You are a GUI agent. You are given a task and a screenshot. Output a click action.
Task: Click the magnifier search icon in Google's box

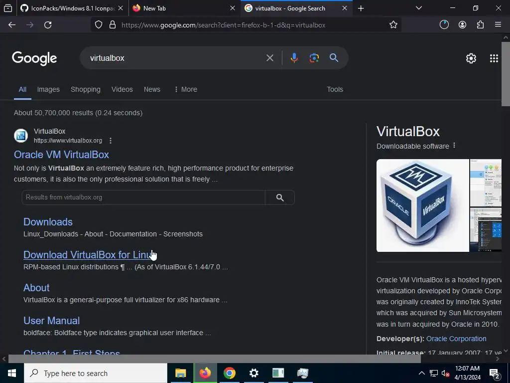click(x=334, y=58)
